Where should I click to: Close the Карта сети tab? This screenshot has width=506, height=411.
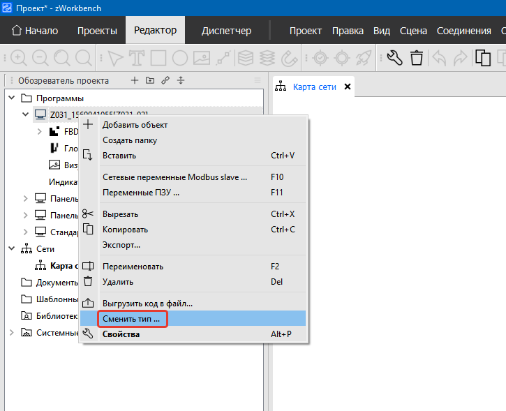(x=348, y=87)
